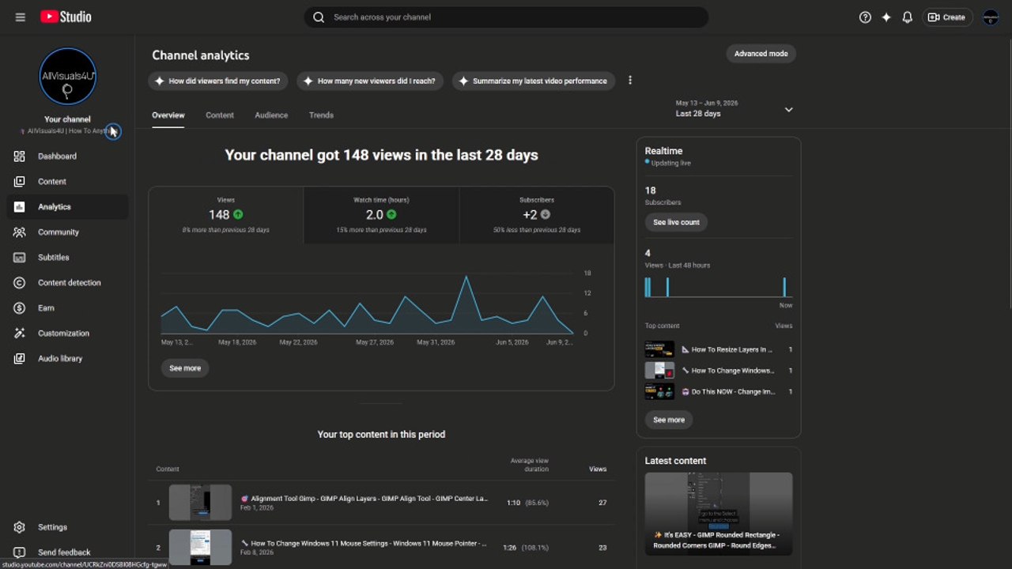The height and width of the screenshot is (569, 1012).
Task: Click the Create button
Action: point(946,17)
